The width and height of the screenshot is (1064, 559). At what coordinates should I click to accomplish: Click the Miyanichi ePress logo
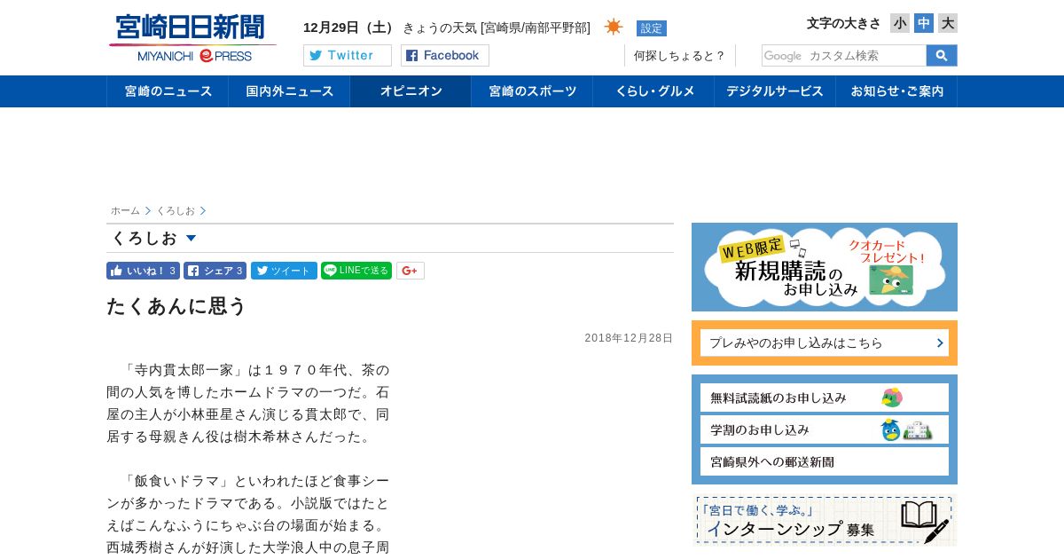pos(192,38)
